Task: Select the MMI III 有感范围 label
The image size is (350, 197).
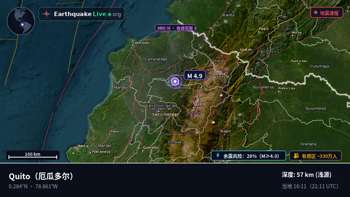Action: click(175, 28)
